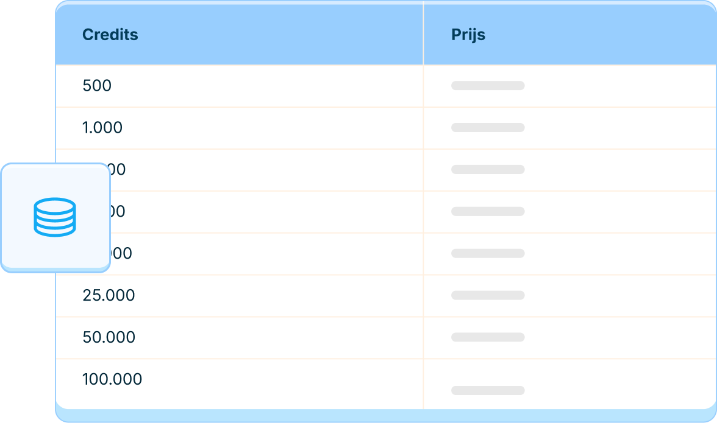Click the partially hidden credits value above 25.000
The width and height of the screenshot is (717, 423).
121,253
